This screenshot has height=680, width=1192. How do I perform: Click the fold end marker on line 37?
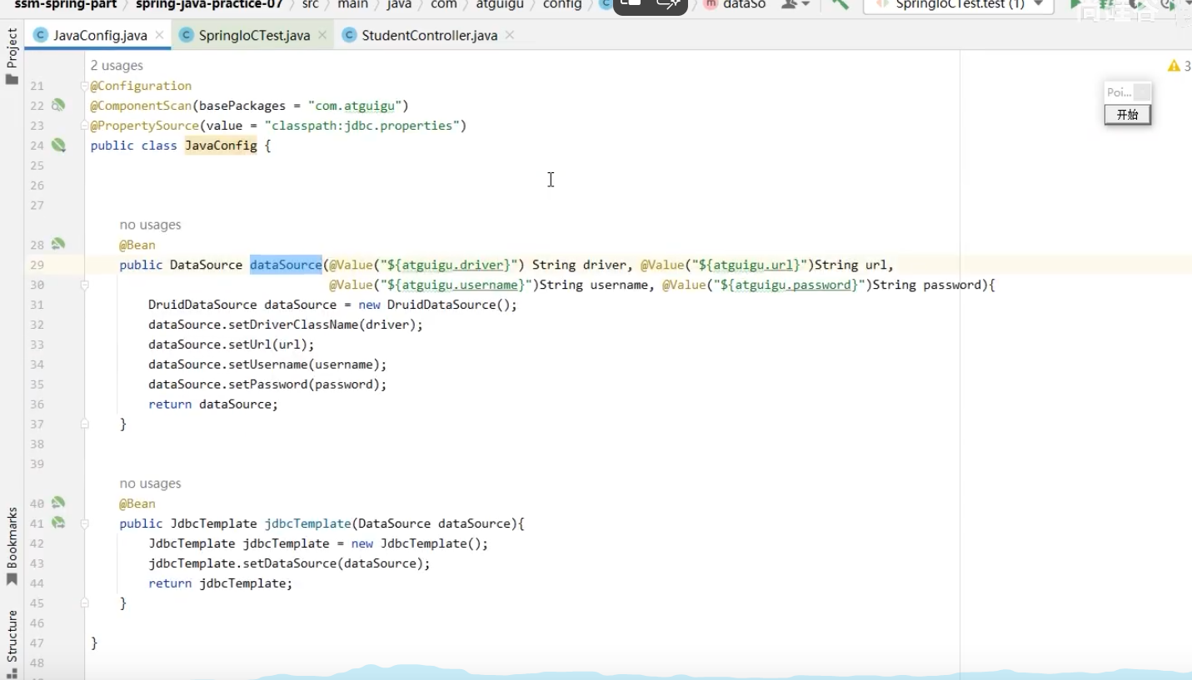[x=84, y=424]
